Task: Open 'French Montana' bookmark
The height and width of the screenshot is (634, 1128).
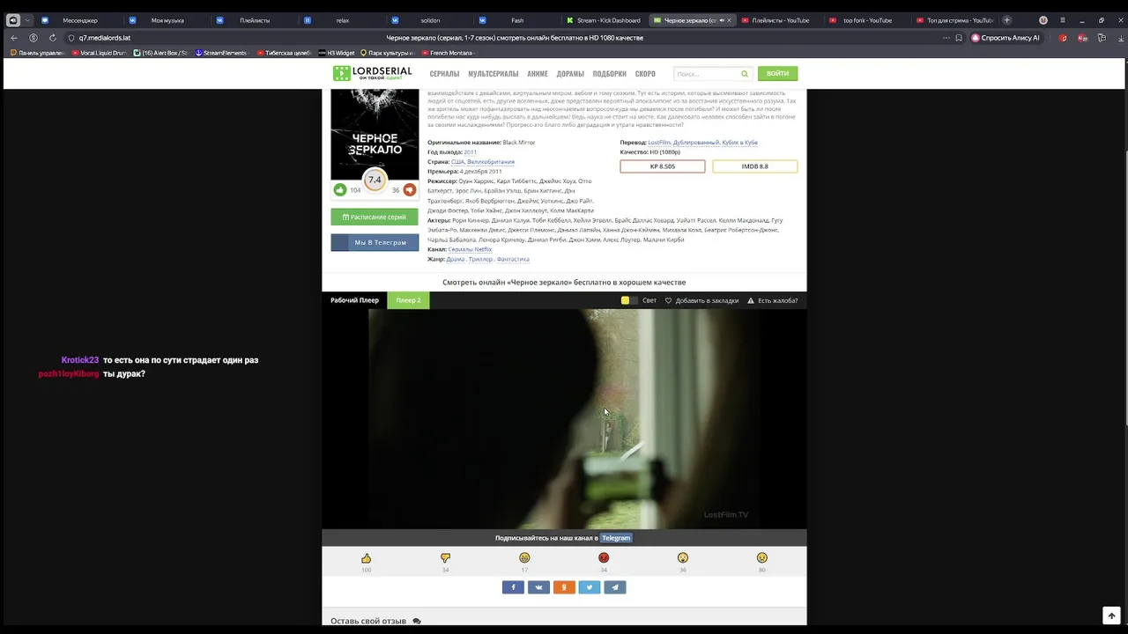Action: tap(447, 53)
